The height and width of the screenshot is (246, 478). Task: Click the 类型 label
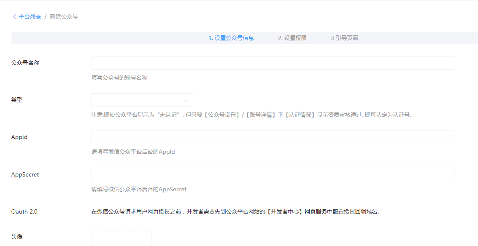17,100
